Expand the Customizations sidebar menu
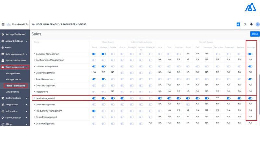Image resolution: width=260 pixels, height=146 pixels. [26, 98]
